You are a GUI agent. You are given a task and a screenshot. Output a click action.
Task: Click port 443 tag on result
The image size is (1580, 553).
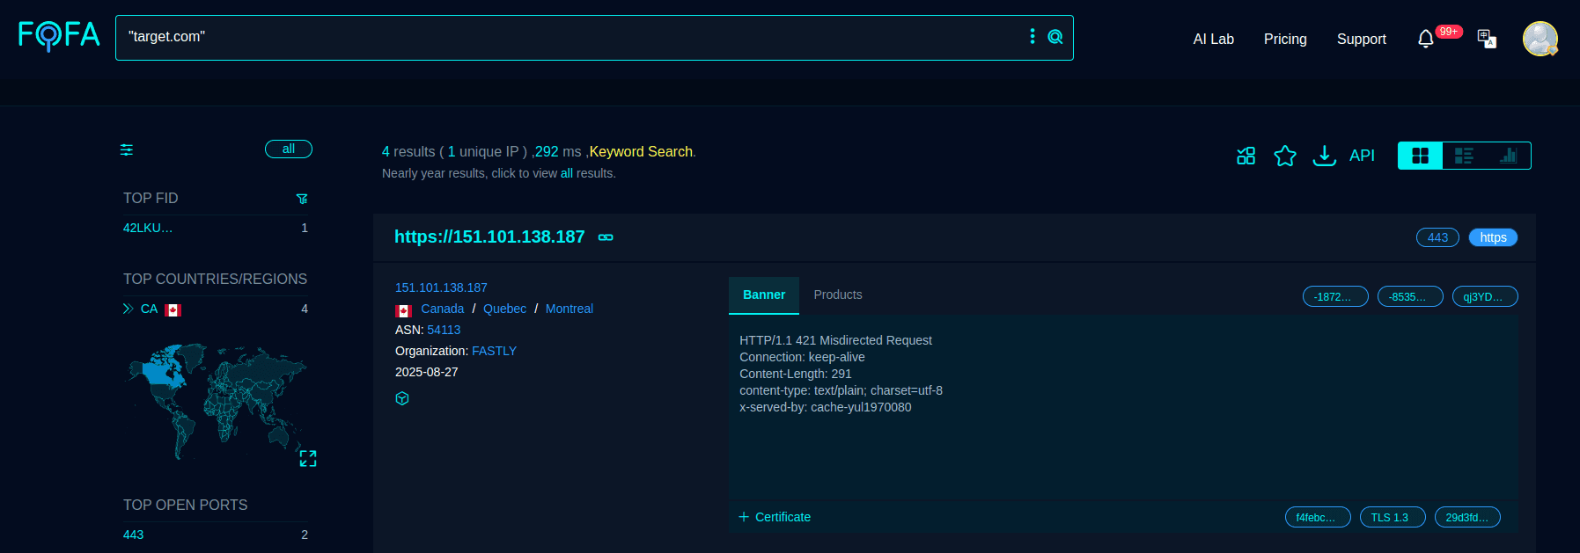[x=1438, y=237]
